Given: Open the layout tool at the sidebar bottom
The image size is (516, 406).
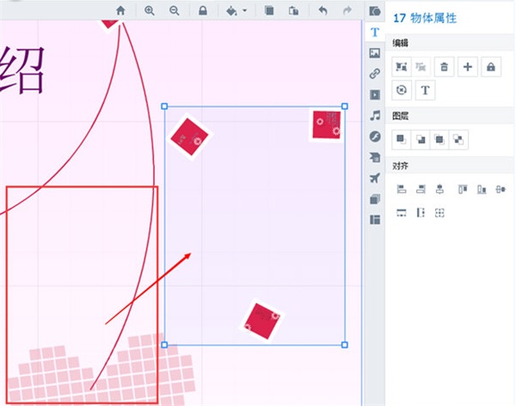Looking at the screenshot, I should point(375,219).
